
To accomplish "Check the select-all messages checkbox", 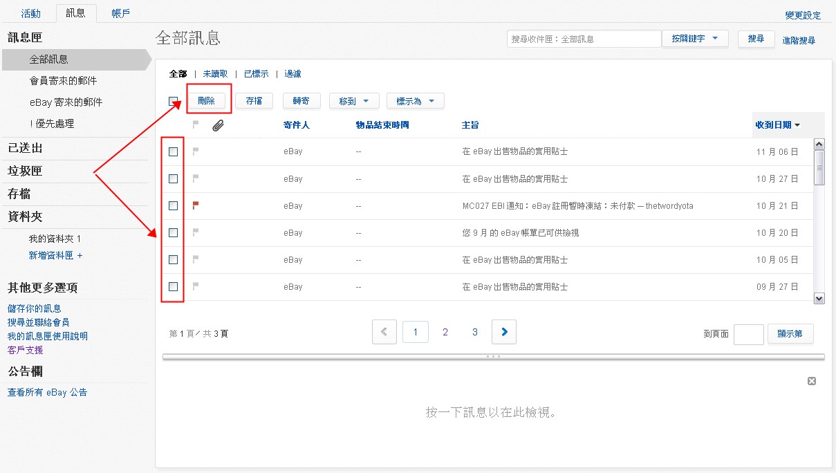I will 173,100.
